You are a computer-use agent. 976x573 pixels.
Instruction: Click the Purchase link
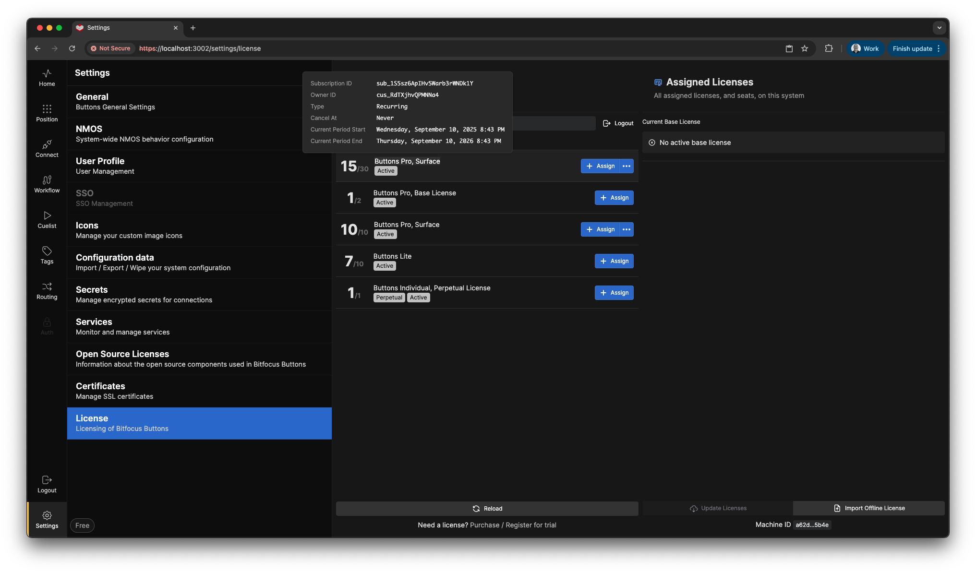[484, 525]
